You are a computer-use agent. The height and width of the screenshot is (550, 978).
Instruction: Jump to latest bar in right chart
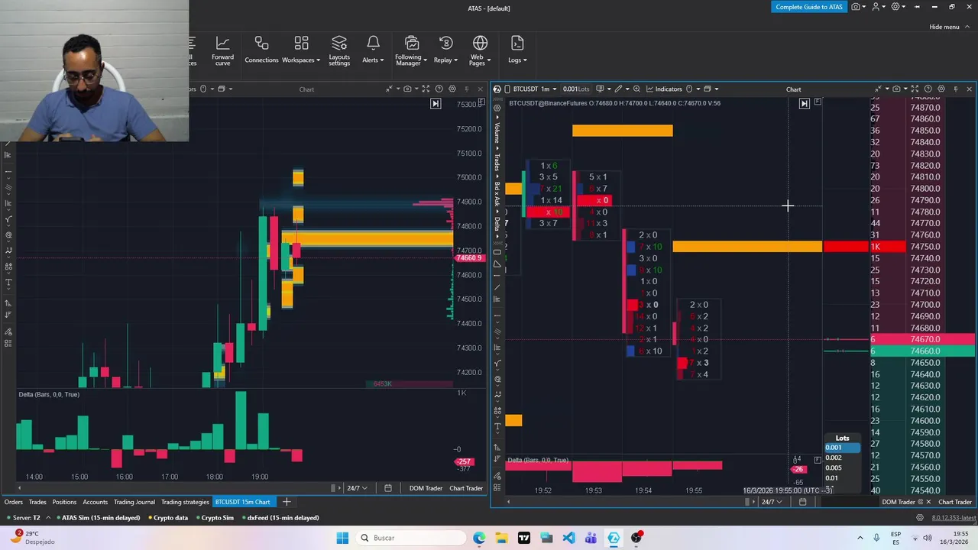tap(804, 103)
